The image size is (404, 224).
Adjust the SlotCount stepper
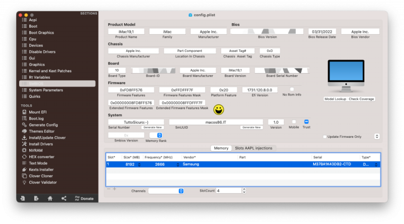[x=244, y=191]
